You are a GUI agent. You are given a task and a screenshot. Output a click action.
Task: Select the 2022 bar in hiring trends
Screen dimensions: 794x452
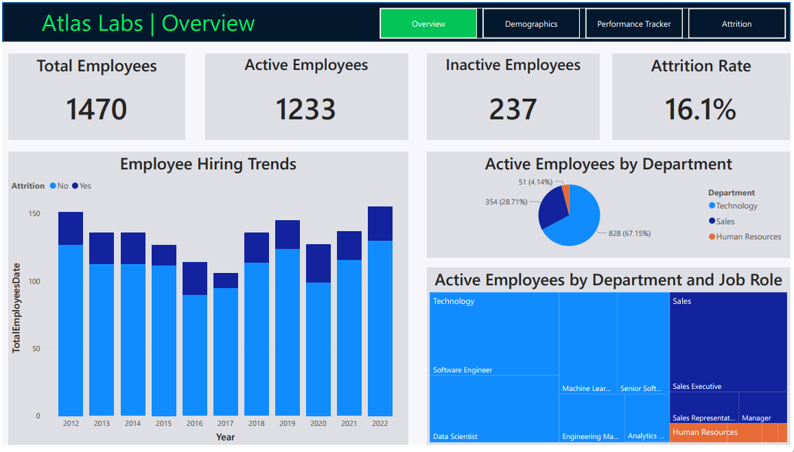pyautogui.click(x=380, y=311)
